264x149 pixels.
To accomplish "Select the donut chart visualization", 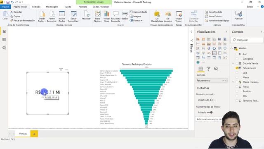I will point(214,48).
